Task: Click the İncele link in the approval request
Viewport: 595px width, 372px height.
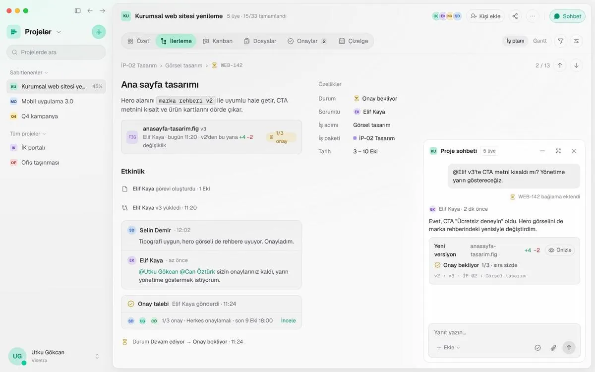Action: click(289, 321)
